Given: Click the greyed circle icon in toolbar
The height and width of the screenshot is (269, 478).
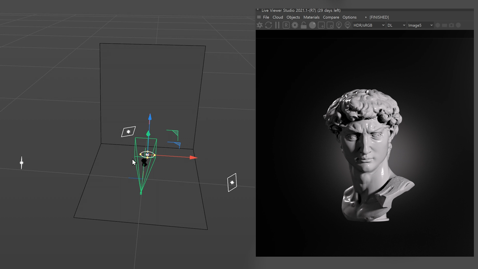Looking at the screenshot, I should (458, 25).
